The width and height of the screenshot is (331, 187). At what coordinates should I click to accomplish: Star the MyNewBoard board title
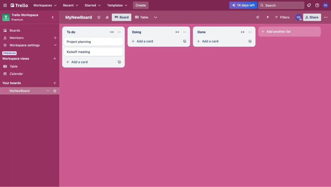tap(99, 17)
